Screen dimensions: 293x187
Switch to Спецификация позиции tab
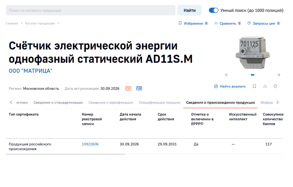click(159, 103)
